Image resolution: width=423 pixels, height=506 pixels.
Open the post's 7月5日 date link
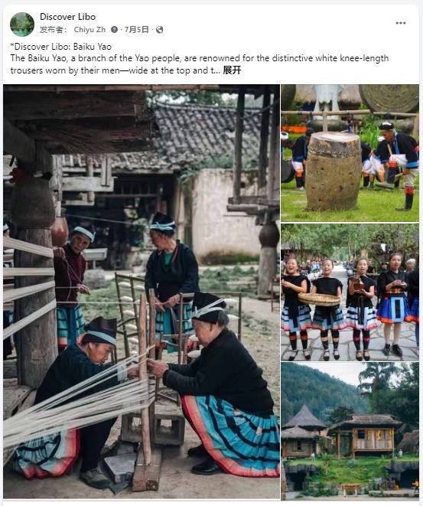click(136, 30)
